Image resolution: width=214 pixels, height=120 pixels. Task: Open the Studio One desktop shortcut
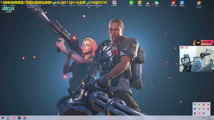pos(38,5)
